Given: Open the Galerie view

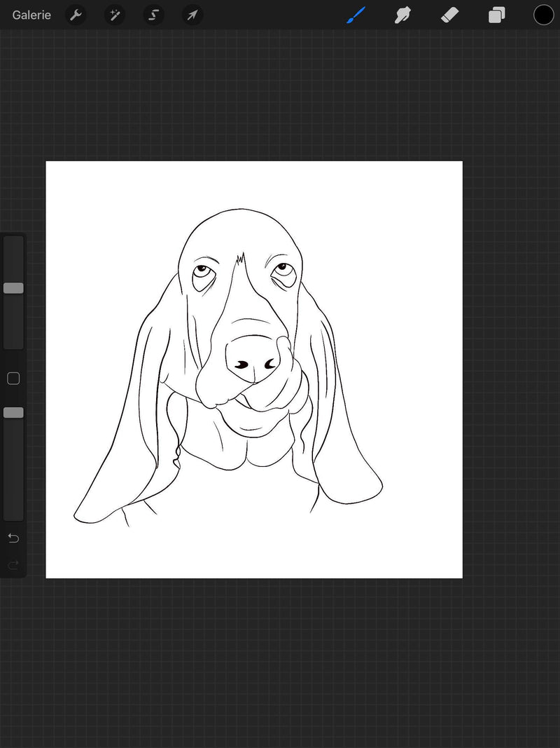Looking at the screenshot, I should [31, 15].
